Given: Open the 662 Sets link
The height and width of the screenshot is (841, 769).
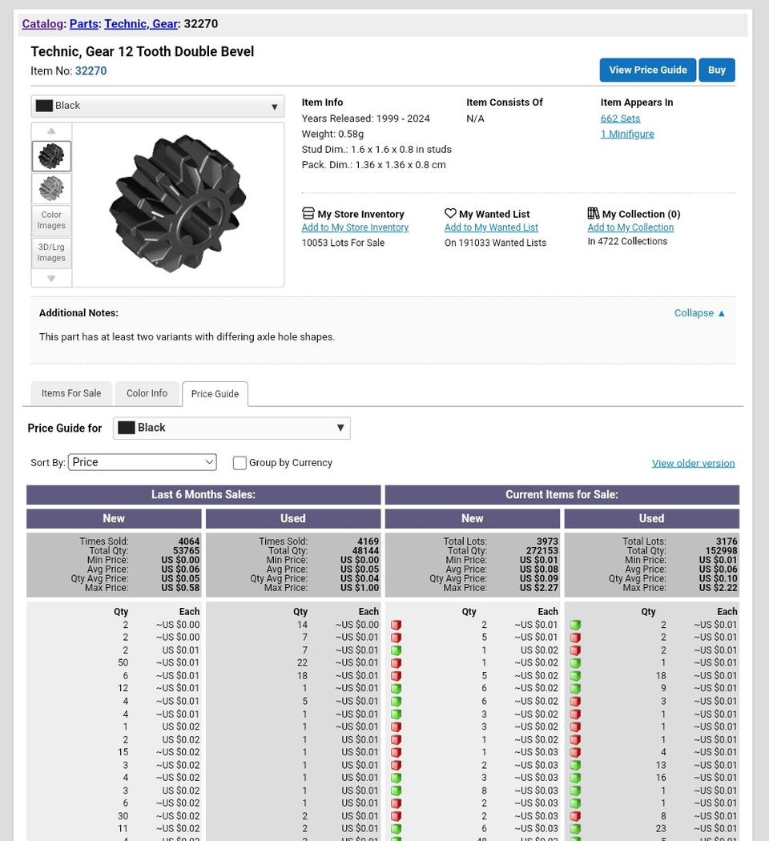Looking at the screenshot, I should click(621, 119).
